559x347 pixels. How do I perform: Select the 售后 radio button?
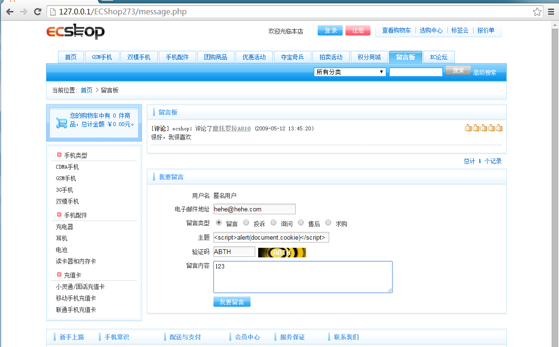point(301,223)
